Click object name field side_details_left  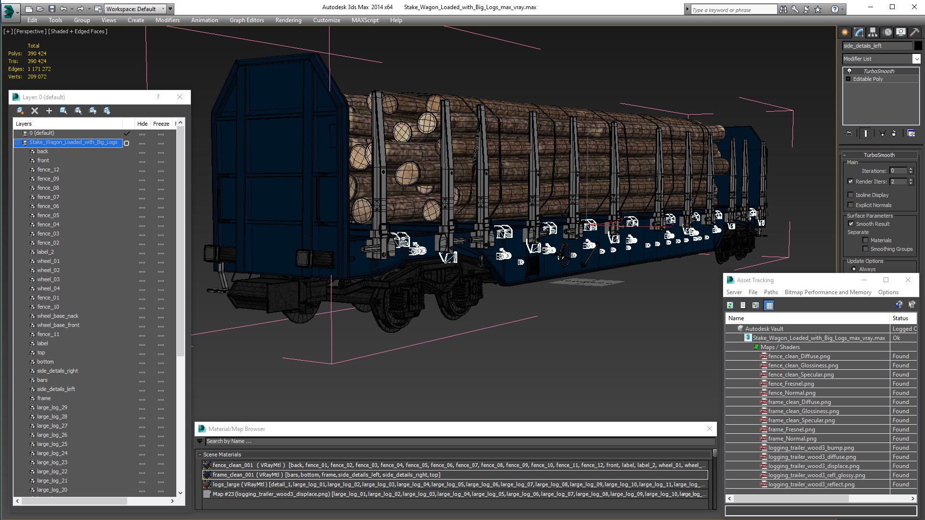pos(877,46)
